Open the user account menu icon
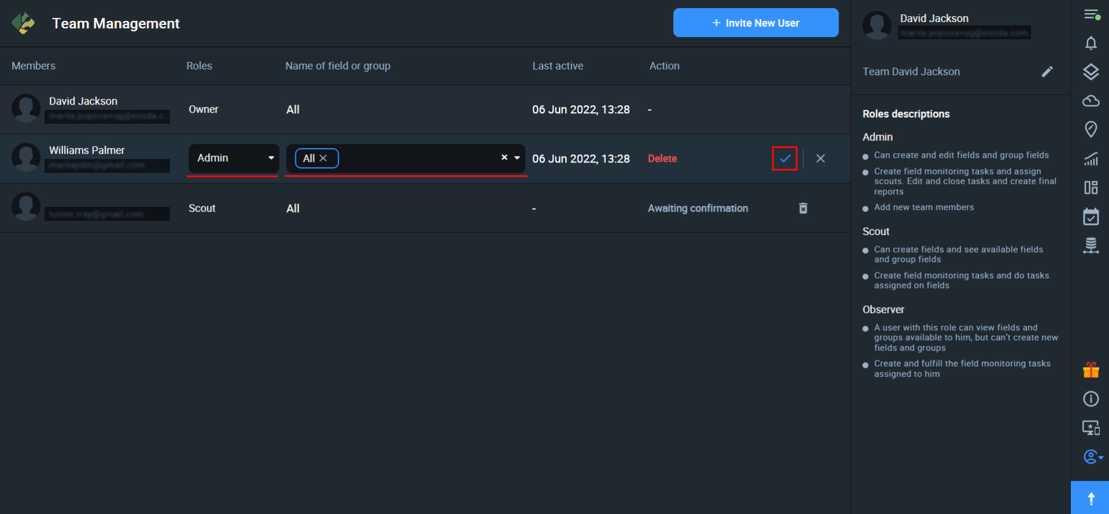The height and width of the screenshot is (514, 1109). click(1092, 457)
